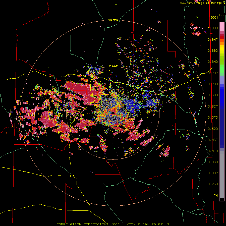Screen dimensions: 226x226
Task: Click the 07:12 timestamp in footer
Action: pyautogui.click(x=163, y=224)
